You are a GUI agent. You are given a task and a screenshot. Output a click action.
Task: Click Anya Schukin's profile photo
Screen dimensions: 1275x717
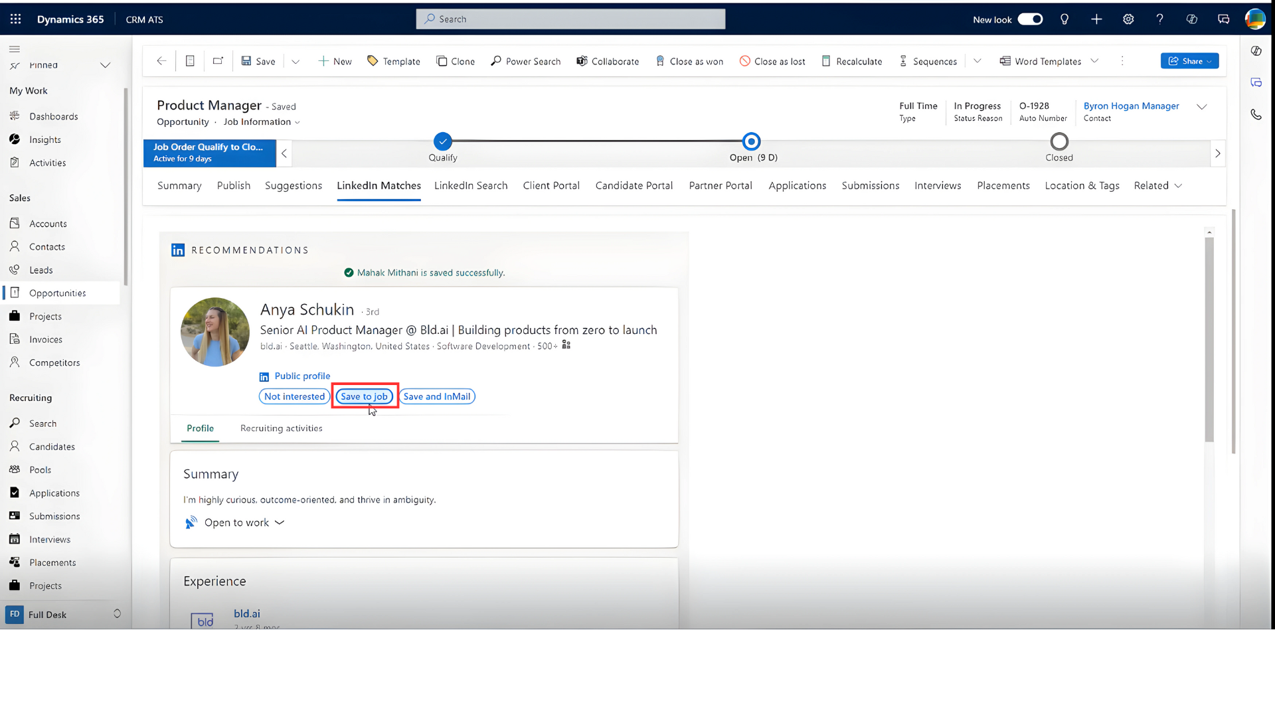[215, 332]
